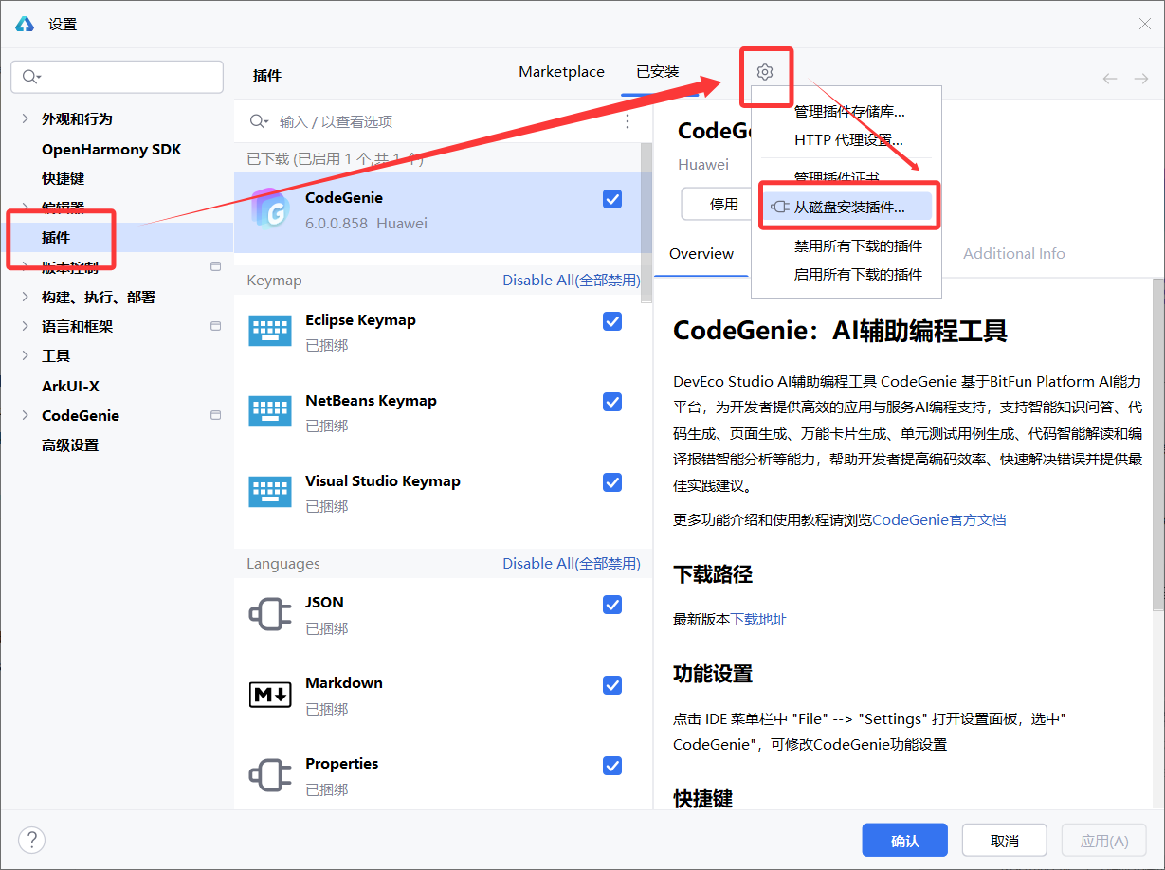Click the project-level marker icon beside 版本控制

[x=215, y=266]
